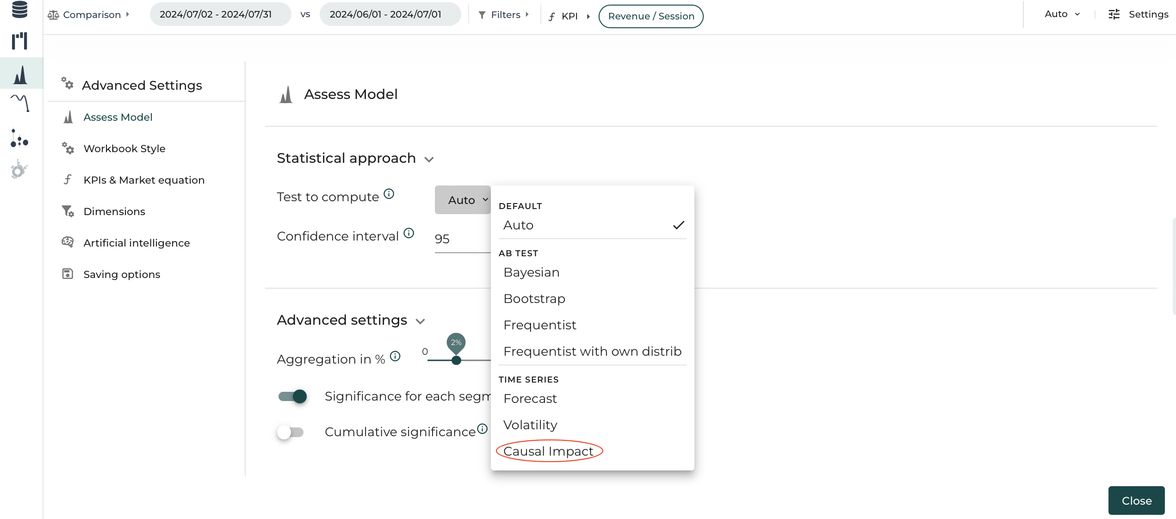Click the Close button

coord(1136,500)
